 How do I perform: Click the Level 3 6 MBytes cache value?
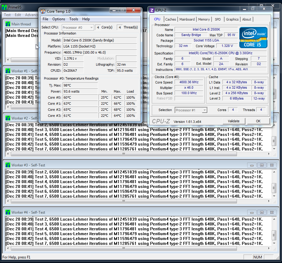[x=237, y=98]
